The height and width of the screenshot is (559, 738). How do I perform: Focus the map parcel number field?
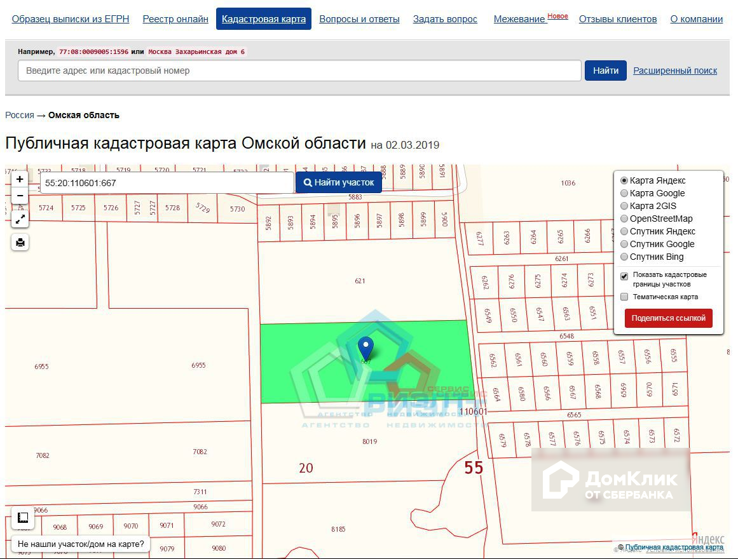(x=167, y=183)
